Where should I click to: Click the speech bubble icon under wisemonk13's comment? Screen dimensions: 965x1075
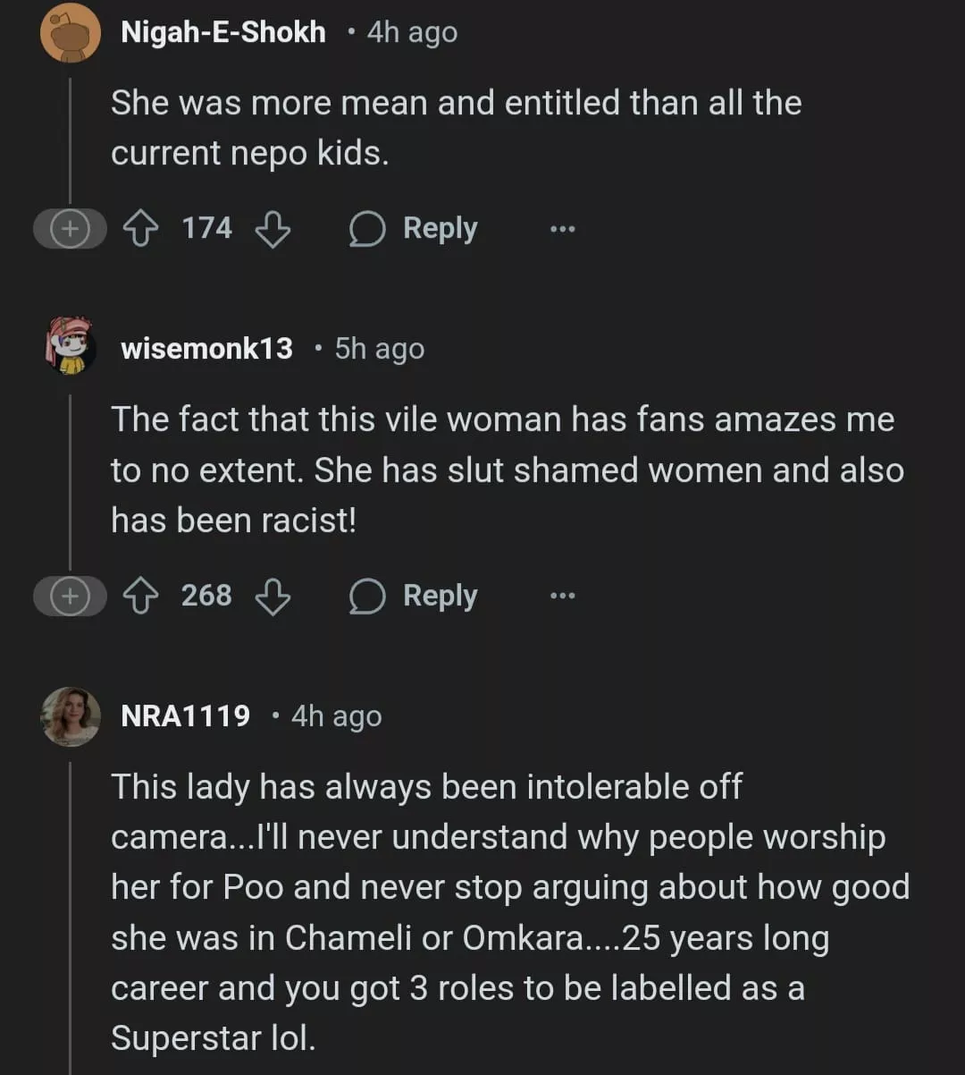click(x=367, y=597)
